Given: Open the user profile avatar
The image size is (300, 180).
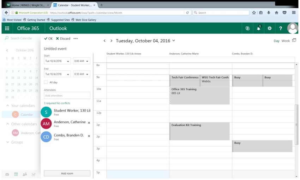Looking at the screenshot, I should (293, 28).
